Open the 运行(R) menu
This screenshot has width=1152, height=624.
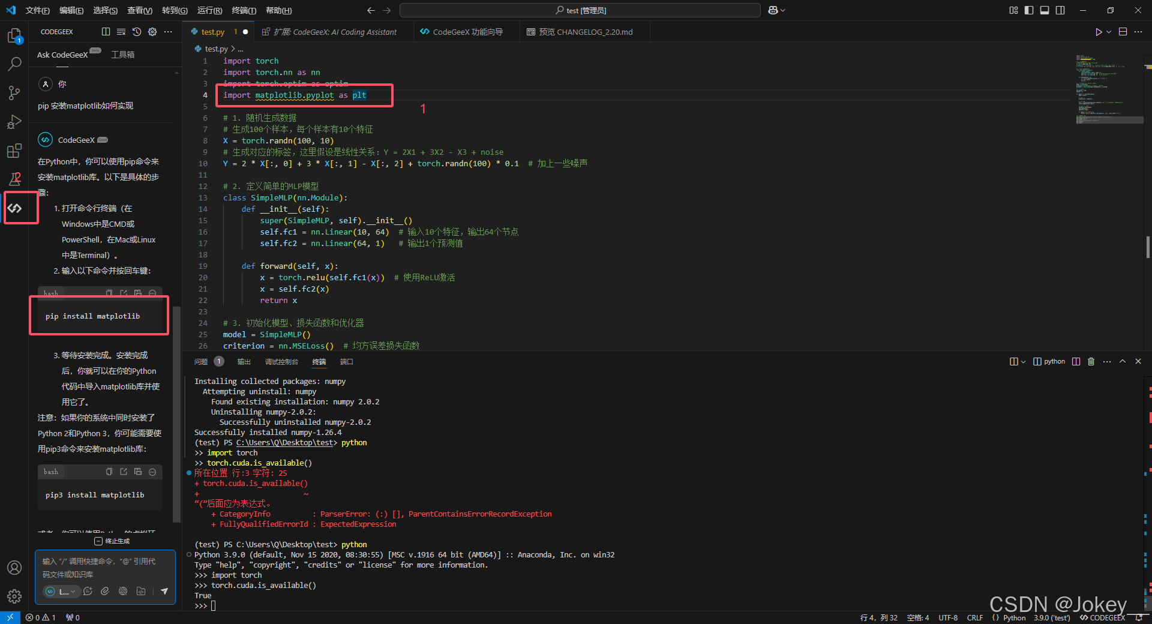point(209,10)
